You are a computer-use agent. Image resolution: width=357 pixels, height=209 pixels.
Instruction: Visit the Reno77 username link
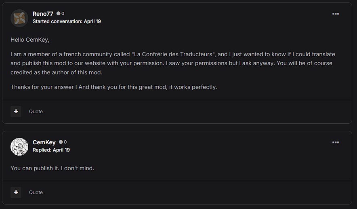coord(43,14)
